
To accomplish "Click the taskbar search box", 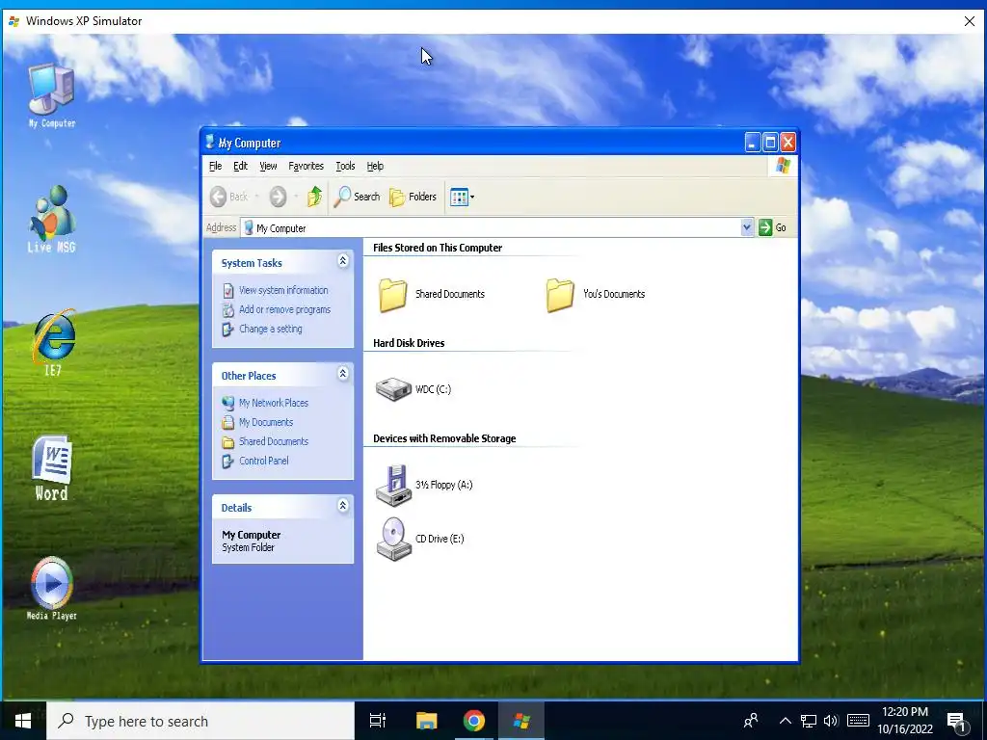I will pyautogui.click(x=200, y=721).
